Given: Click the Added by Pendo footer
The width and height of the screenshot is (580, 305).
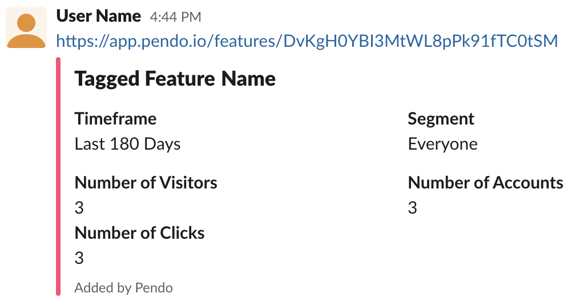Looking at the screenshot, I should point(123,288).
